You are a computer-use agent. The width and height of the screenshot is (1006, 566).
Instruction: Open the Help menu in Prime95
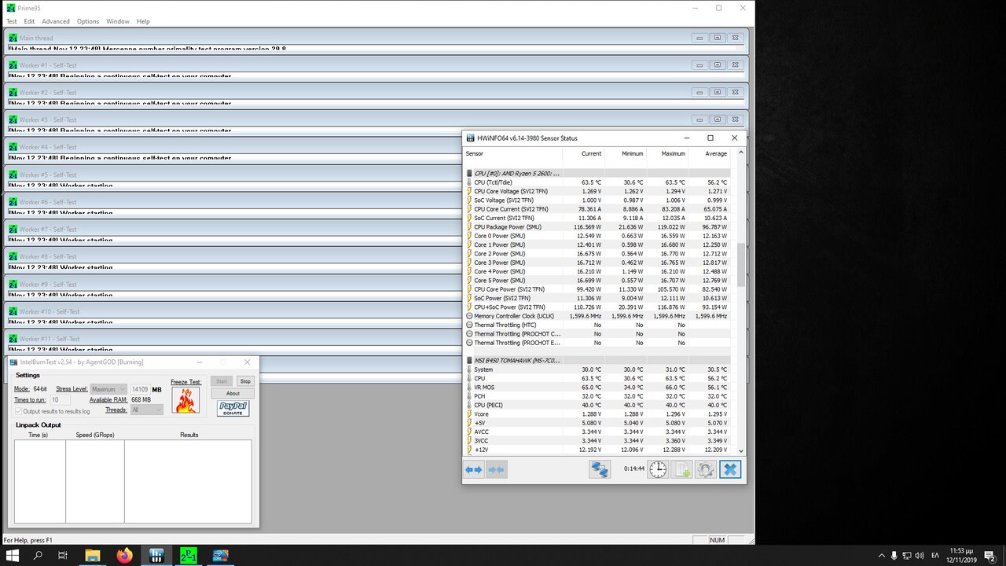(143, 21)
